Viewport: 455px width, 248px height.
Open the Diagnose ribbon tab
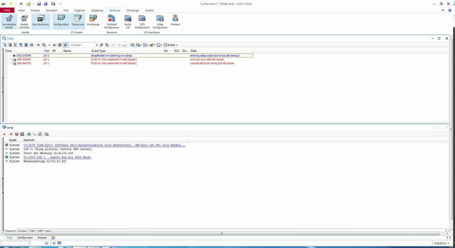click(79, 10)
